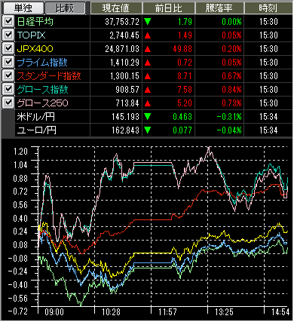
Task: Click the 騰落率 column header
Action: pyautogui.click(x=219, y=8)
